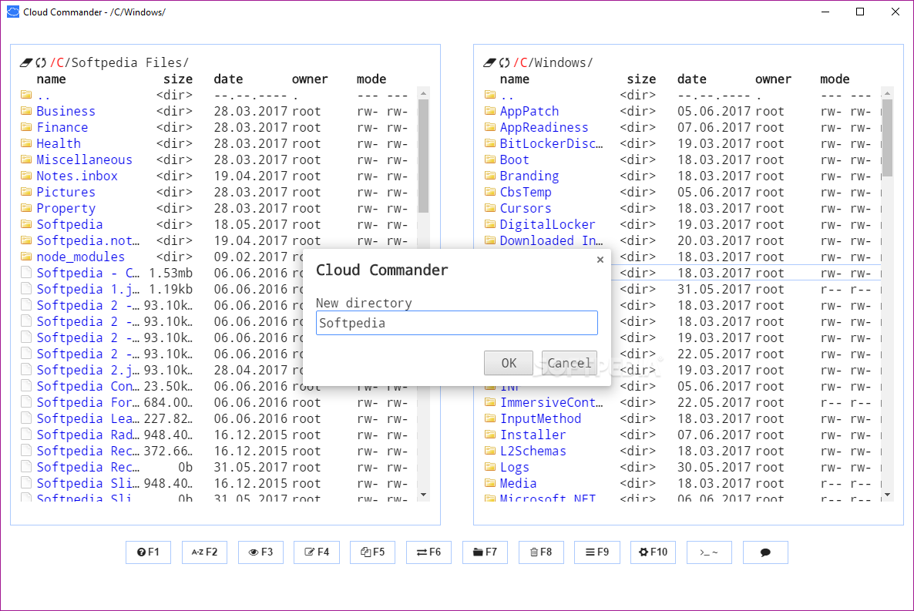Close the New directory dialog with X
Viewport: 914px width, 611px height.
tap(600, 260)
